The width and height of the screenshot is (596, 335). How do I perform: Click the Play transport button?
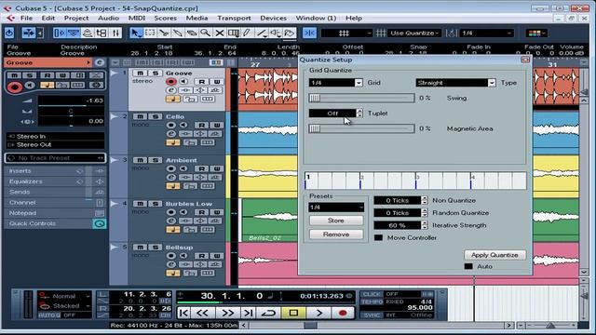click(x=318, y=313)
